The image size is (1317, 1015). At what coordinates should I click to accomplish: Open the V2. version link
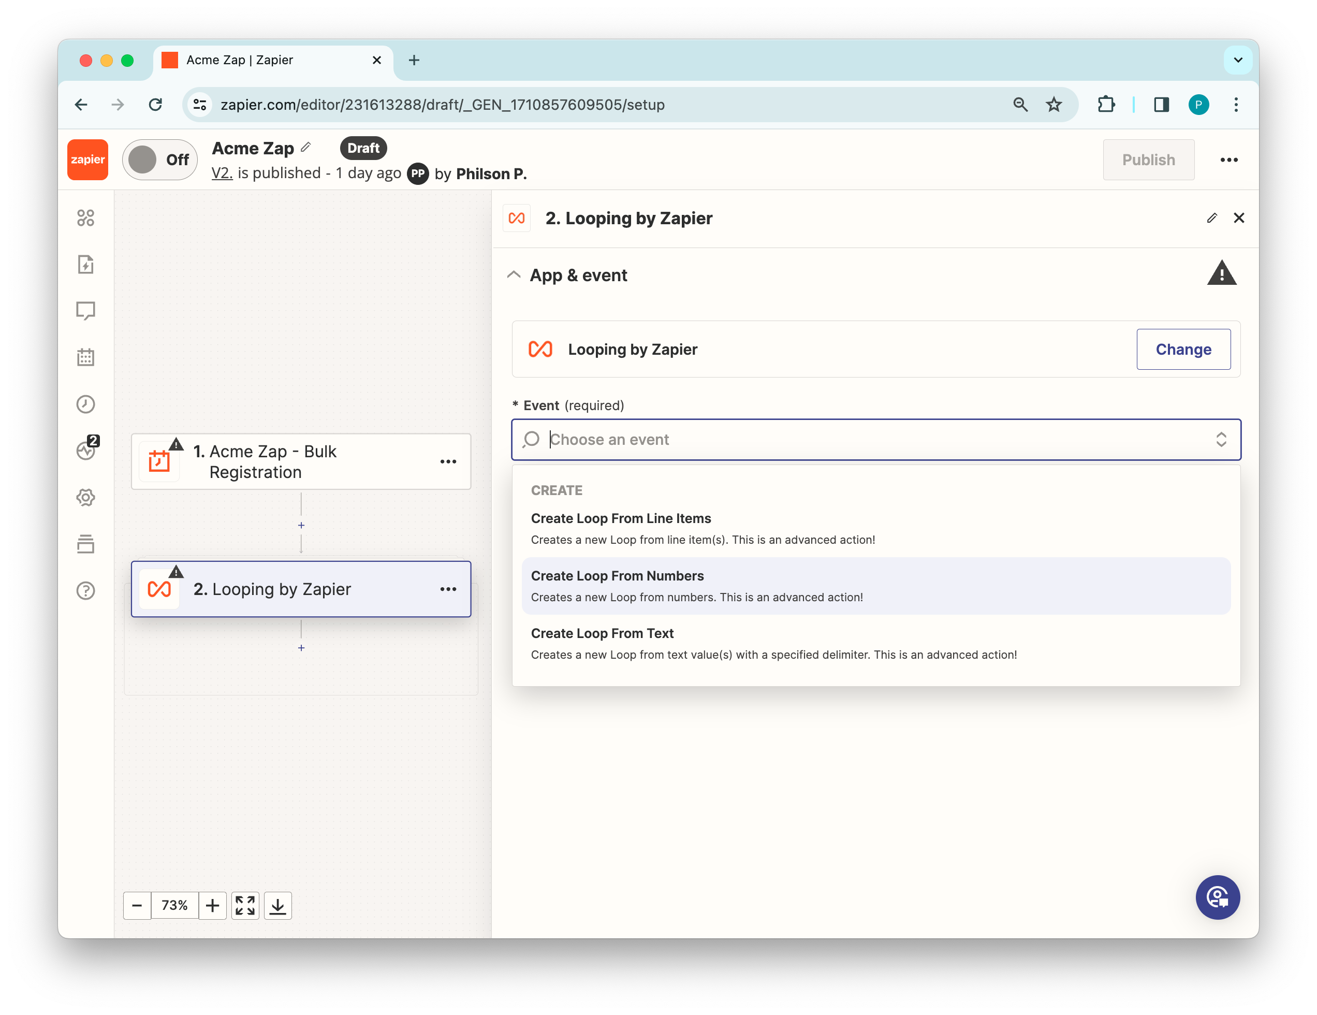221,173
